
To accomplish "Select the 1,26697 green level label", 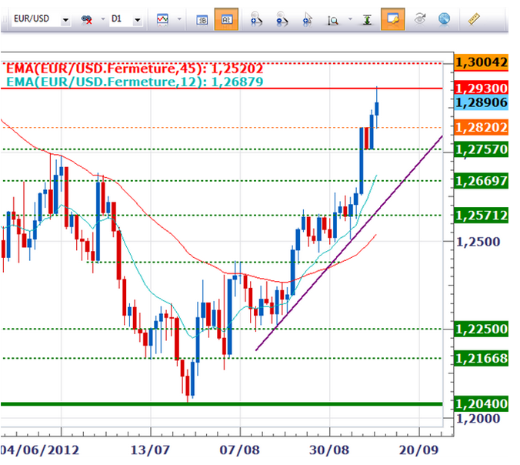I will pyautogui.click(x=482, y=181).
